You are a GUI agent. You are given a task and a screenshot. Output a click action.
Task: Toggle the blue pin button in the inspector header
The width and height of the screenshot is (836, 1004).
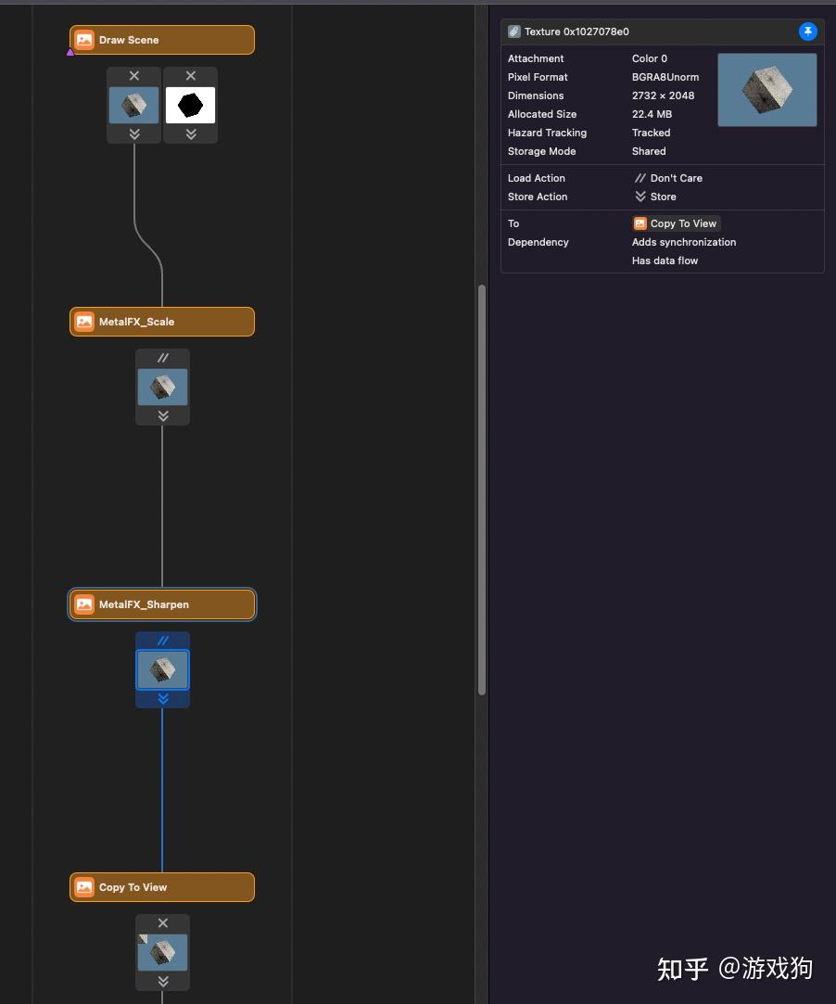tap(807, 31)
